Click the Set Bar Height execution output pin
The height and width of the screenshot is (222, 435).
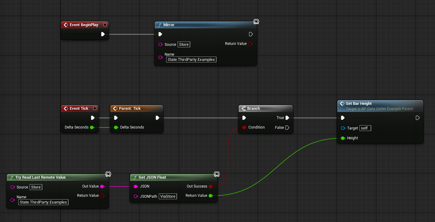[417, 118]
